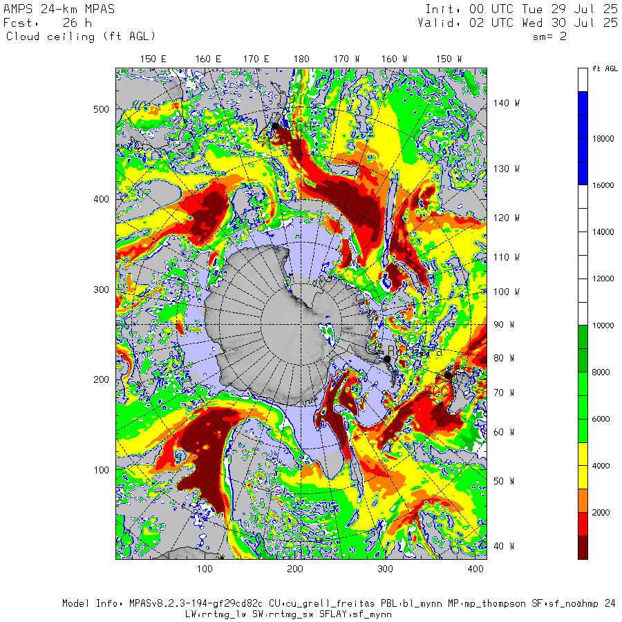Image resolution: width=622 pixels, height=622 pixels.
Task: Click the '500' left axis tick label
Action: (101, 109)
